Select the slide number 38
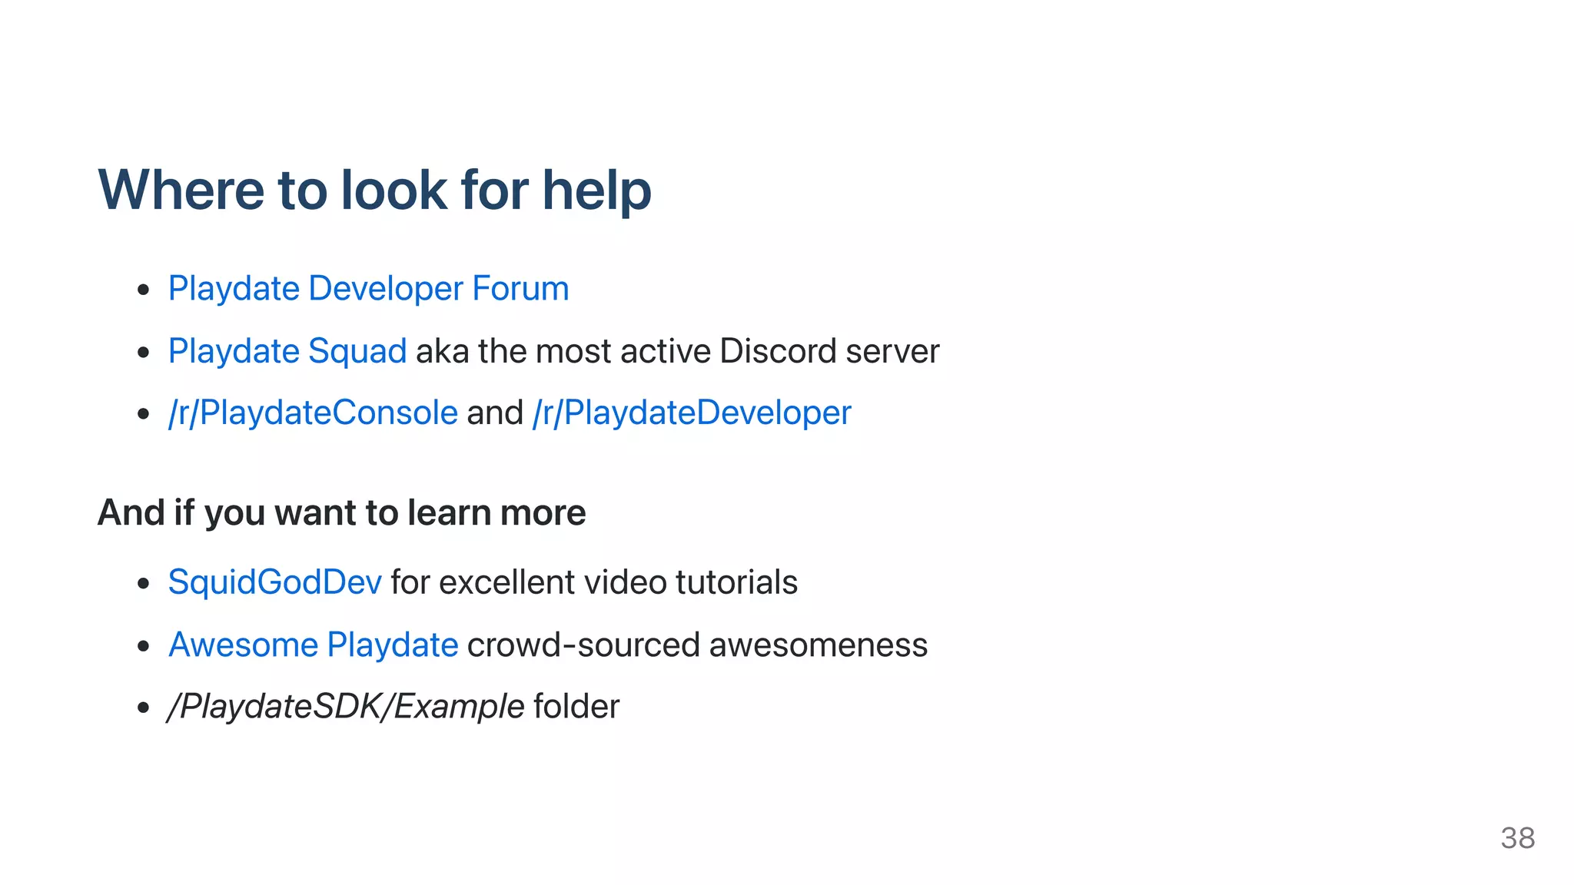The width and height of the screenshot is (1574, 885). pyautogui.click(x=1518, y=838)
